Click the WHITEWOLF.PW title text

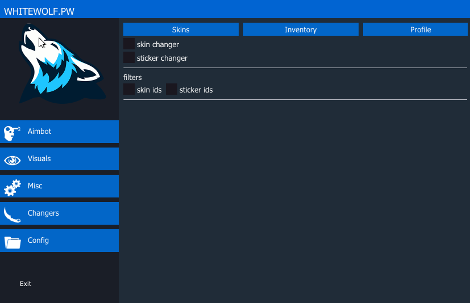(39, 11)
